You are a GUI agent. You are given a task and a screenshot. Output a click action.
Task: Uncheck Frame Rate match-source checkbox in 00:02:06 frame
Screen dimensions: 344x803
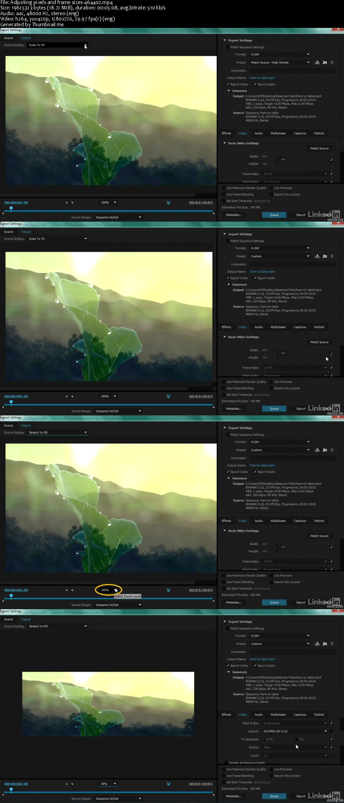click(331, 368)
